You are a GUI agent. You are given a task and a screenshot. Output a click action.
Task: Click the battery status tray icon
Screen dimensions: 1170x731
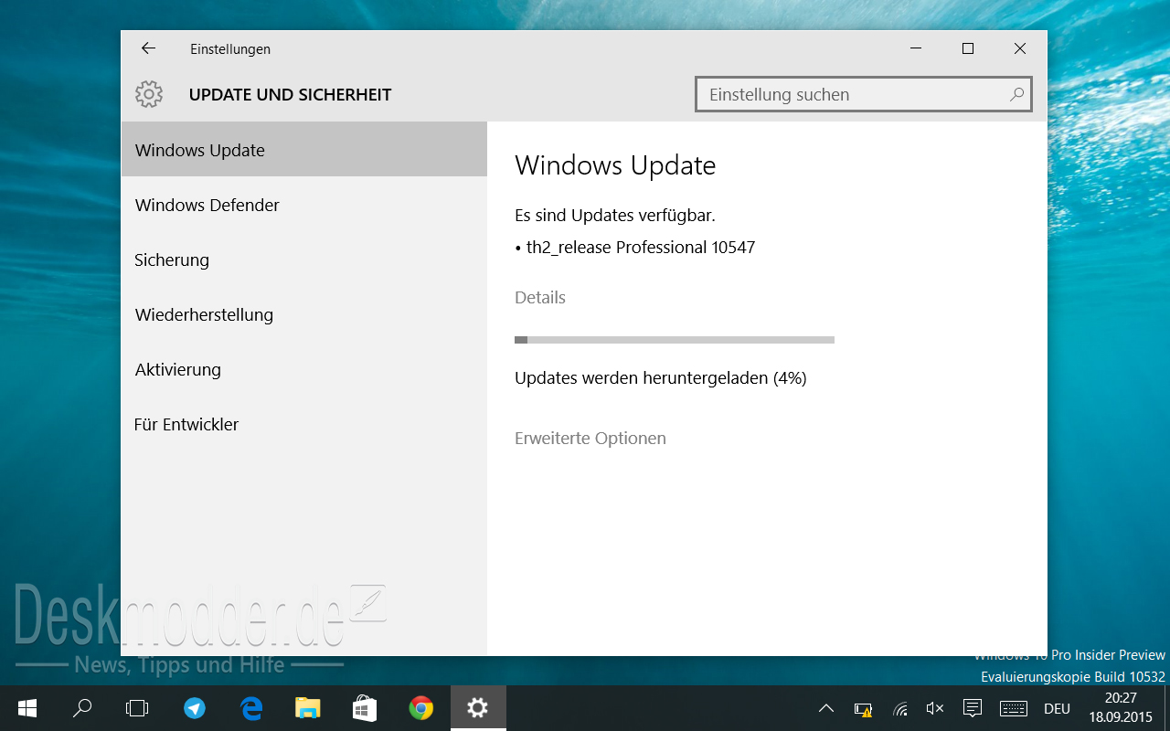[863, 709]
